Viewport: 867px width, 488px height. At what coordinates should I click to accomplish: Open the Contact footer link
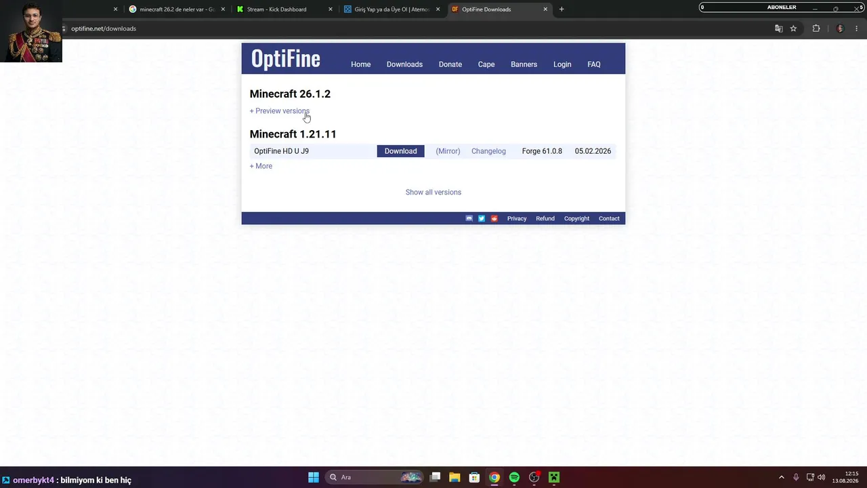click(609, 218)
